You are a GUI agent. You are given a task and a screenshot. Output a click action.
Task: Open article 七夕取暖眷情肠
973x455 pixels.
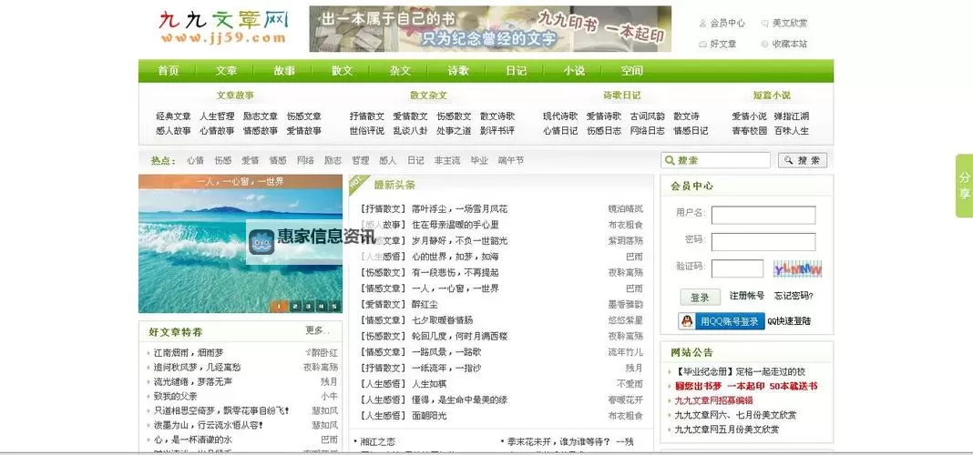pyautogui.click(x=443, y=319)
